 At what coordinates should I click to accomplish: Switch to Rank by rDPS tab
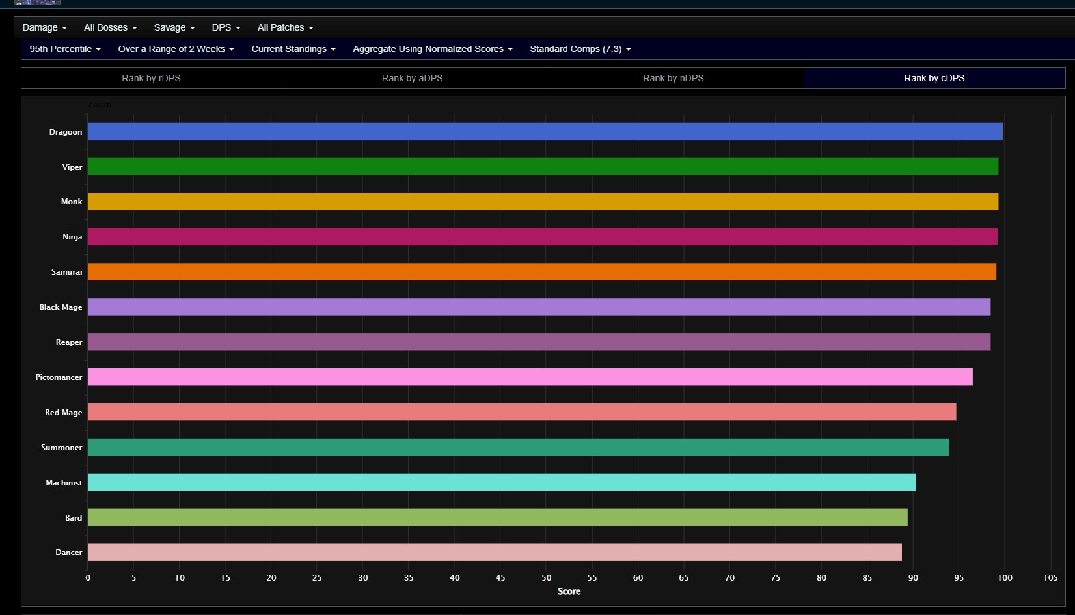click(151, 78)
